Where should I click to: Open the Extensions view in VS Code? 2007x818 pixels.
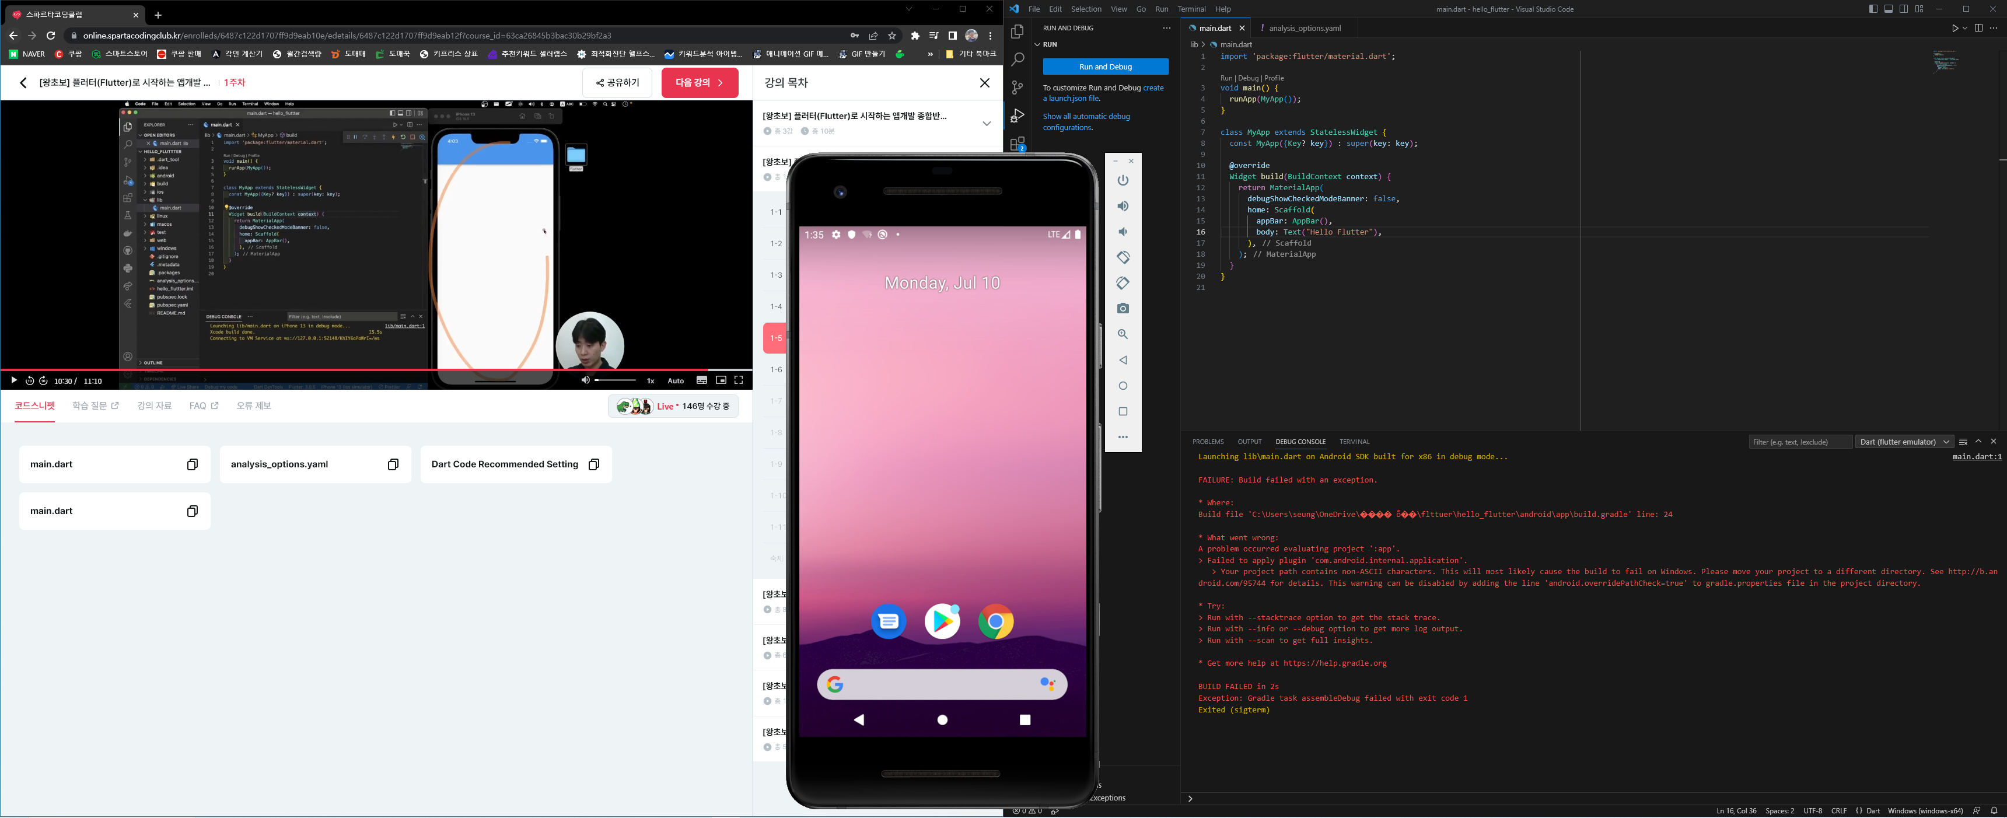(1017, 144)
